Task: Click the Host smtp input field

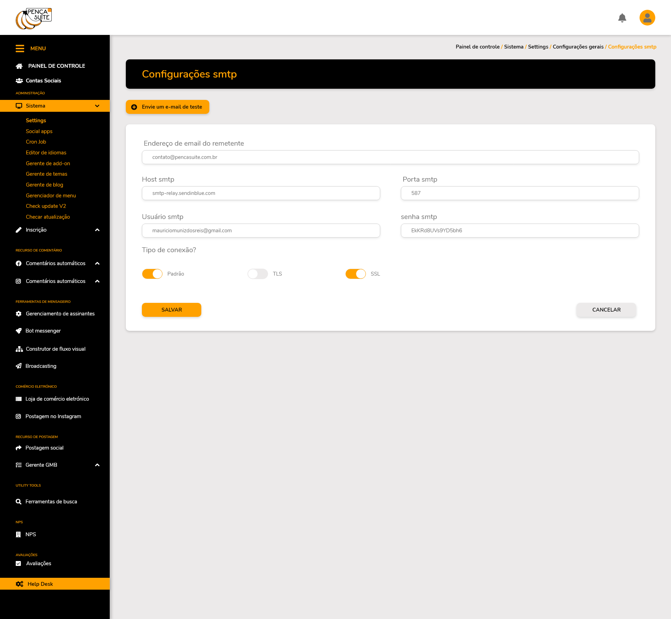Action: (x=261, y=193)
